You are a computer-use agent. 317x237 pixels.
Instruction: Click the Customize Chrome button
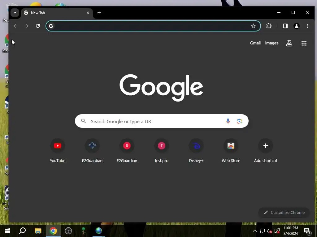point(284,212)
